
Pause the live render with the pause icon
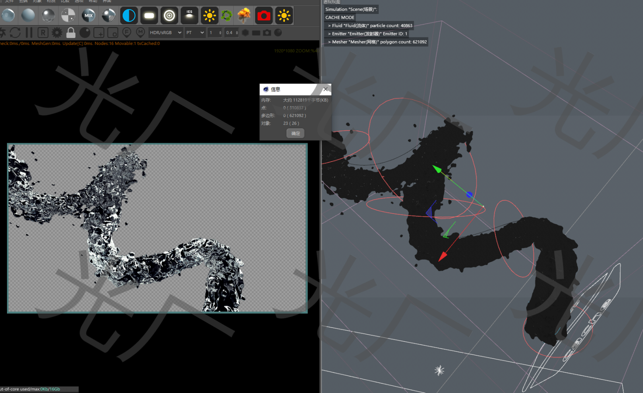(x=28, y=32)
